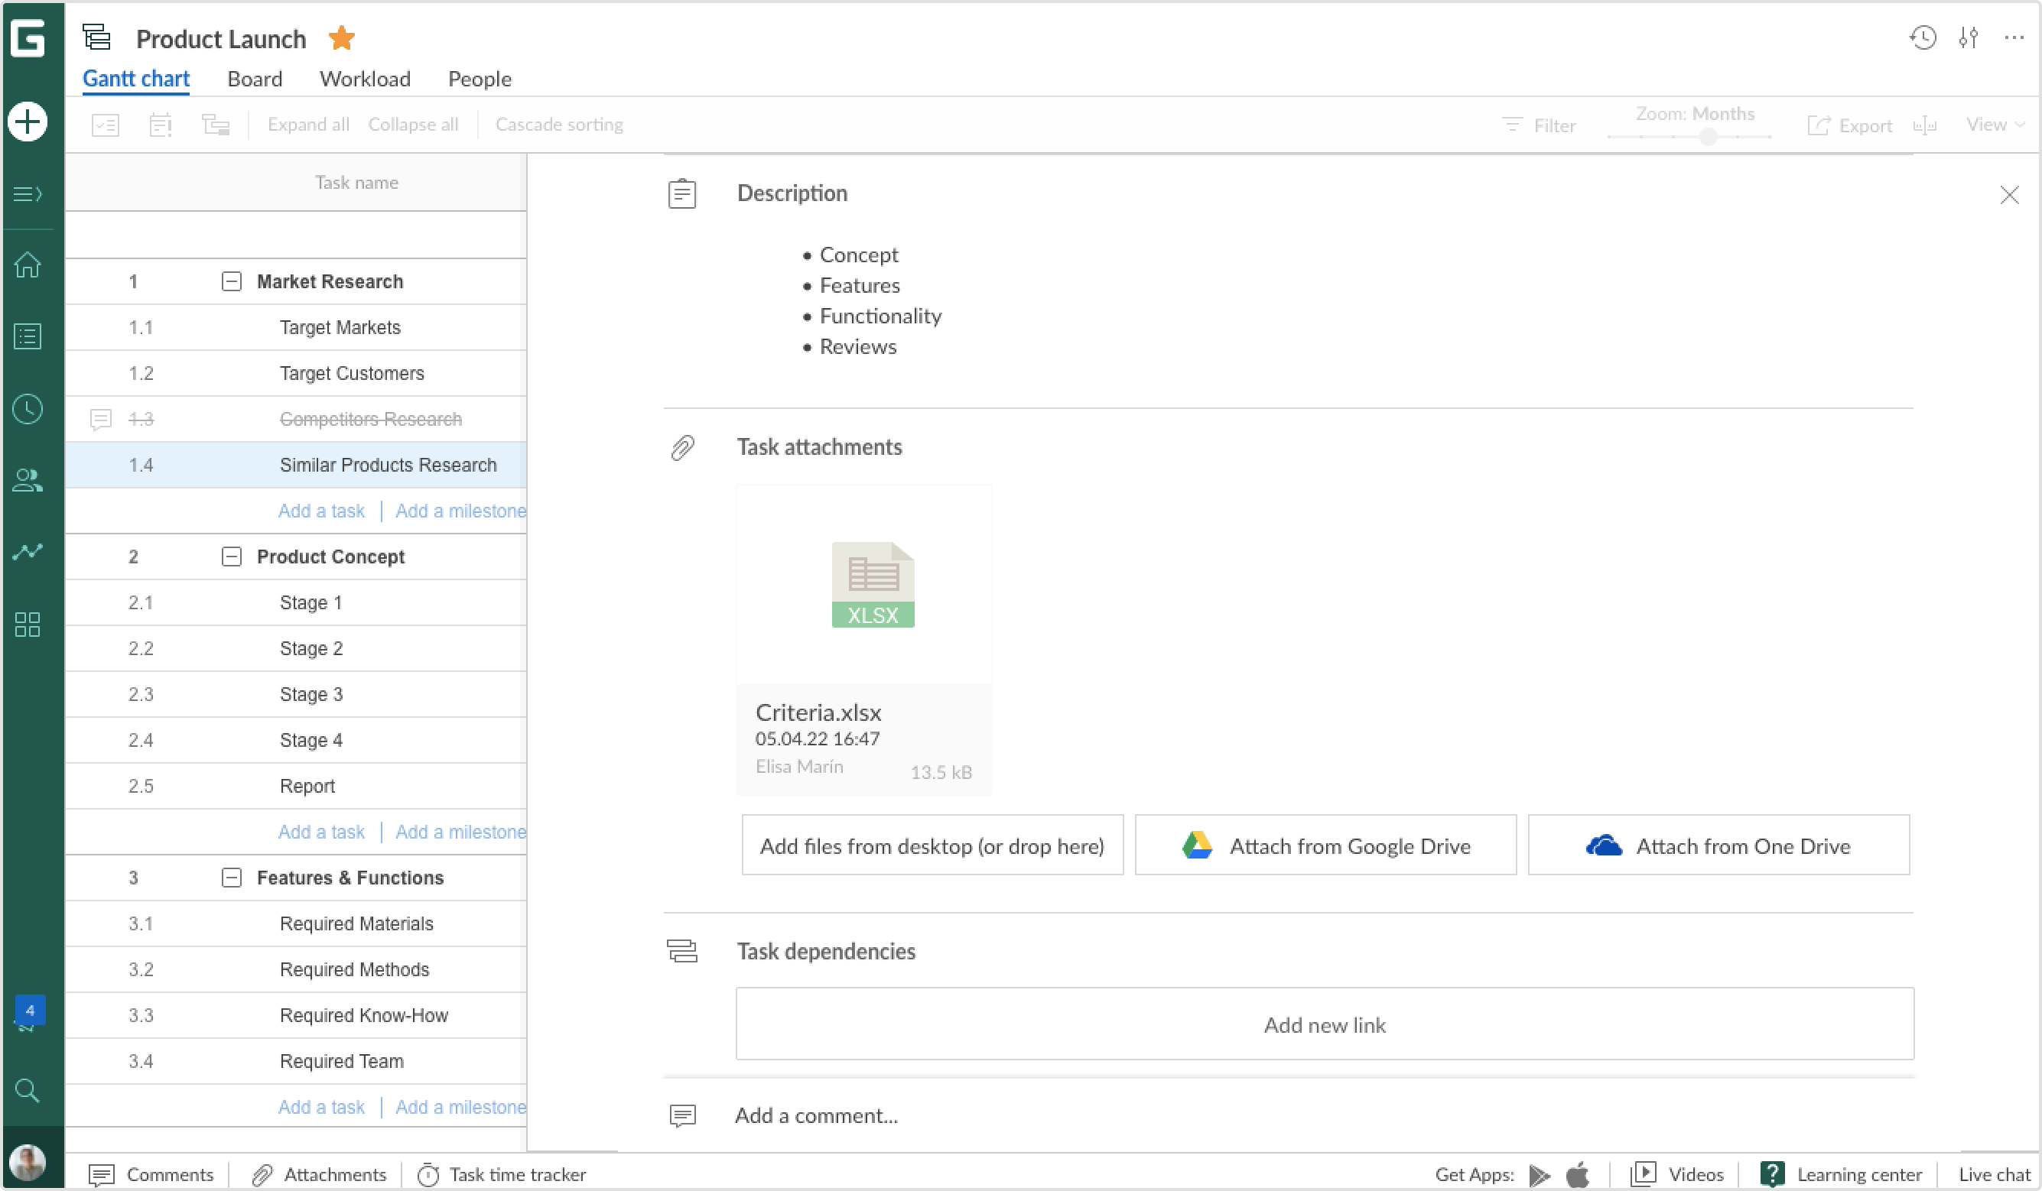Image resolution: width=2042 pixels, height=1191 pixels.
Task: Click the comment bubble beside Competitors Research
Action: 99,419
